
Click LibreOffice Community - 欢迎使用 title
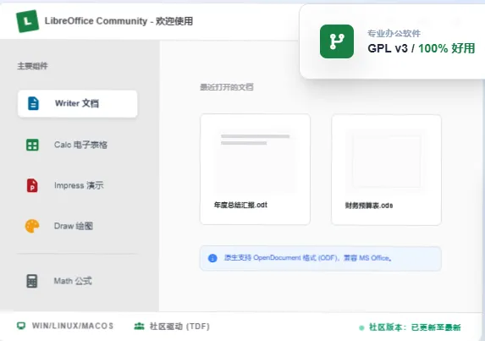click(x=118, y=21)
